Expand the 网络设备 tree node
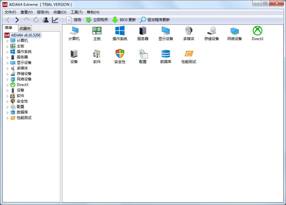The height and width of the screenshot is (205, 286). (7, 79)
